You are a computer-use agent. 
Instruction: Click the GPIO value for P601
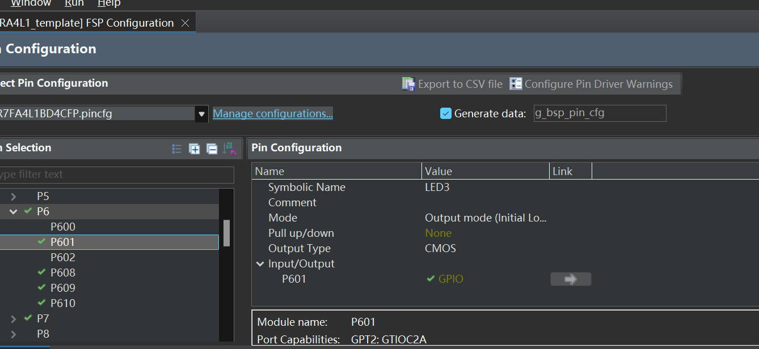451,279
